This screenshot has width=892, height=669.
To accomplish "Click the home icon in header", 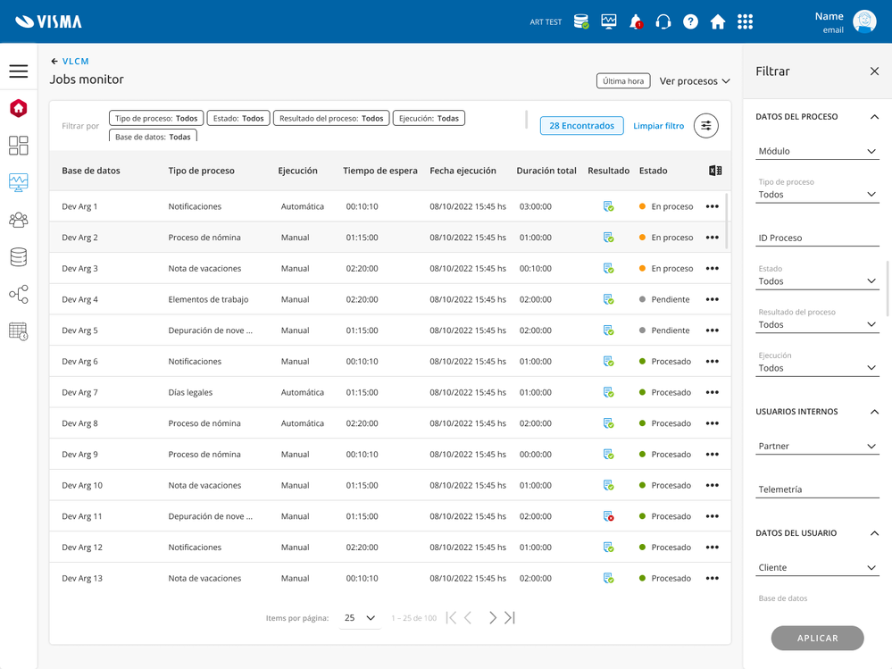I will [718, 21].
